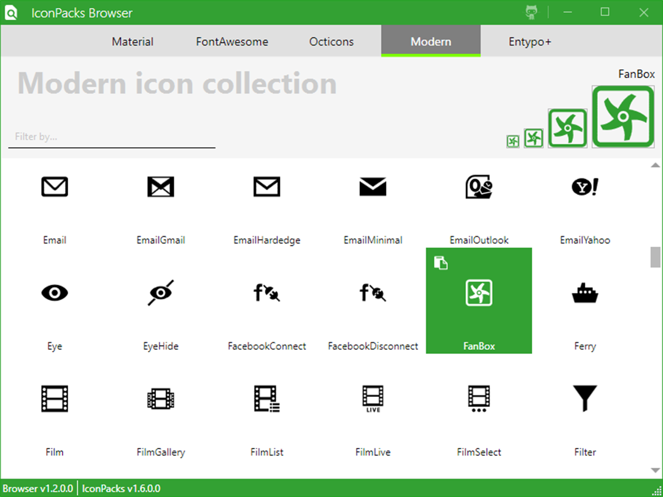Click the largest FanBox preview image
The width and height of the screenshot is (663, 497).
tap(623, 117)
